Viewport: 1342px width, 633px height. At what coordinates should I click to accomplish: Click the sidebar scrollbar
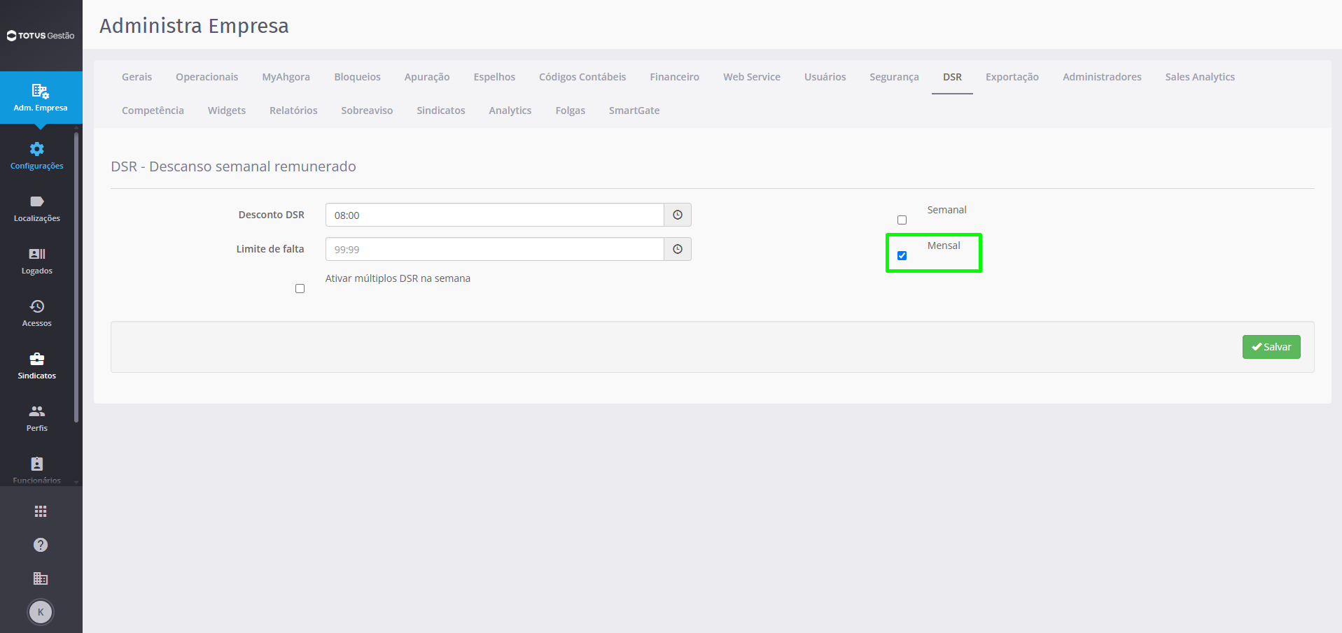click(76, 278)
